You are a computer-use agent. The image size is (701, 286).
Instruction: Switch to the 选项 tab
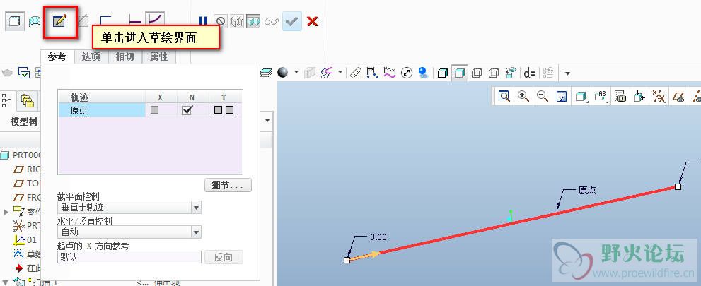tap(91, 56)
